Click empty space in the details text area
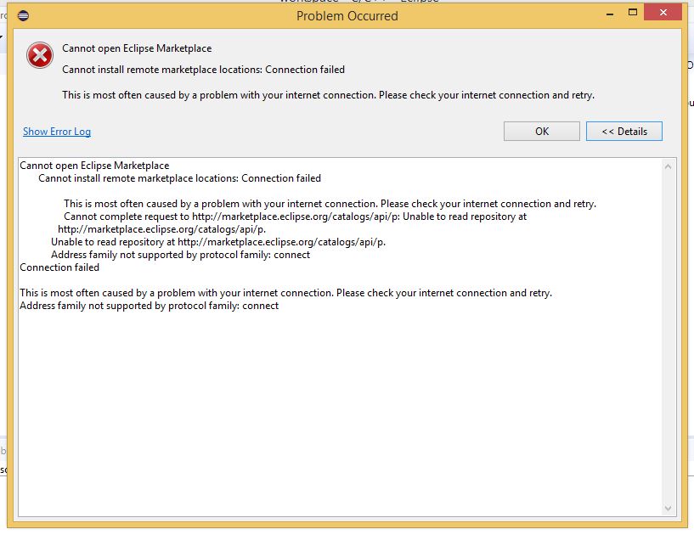The image size is (694, 540). [x=340, y=408]
